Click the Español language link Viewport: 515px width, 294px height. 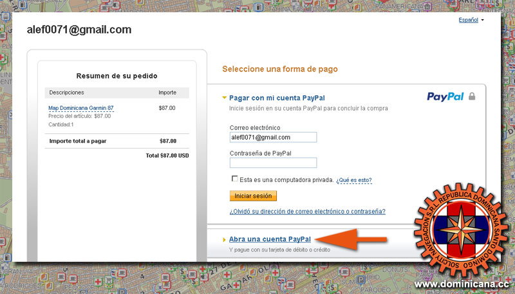tap(469, 20)
